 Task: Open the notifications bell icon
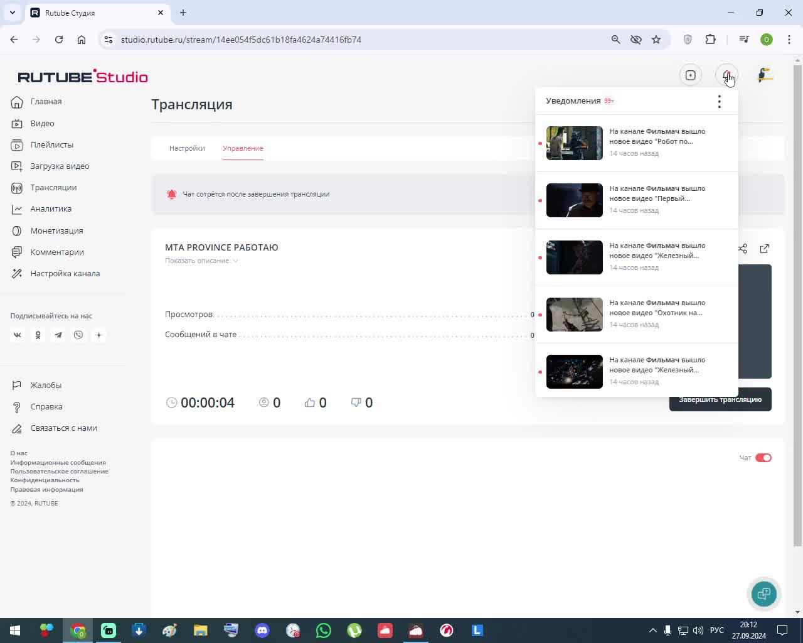click(726, 75)
